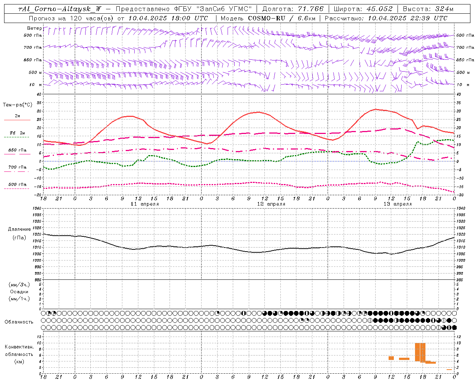Click the (гПа) unit label under Давление
The height and width of the screenshot is (380, 476).
[19, 237]
